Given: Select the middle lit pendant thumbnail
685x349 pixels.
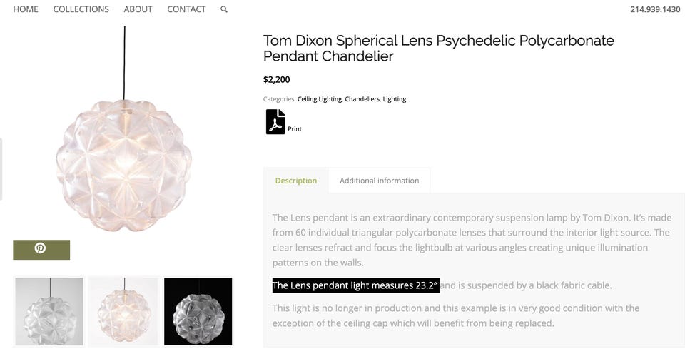Looking at the screenshot, I should (x=123, y=311).
